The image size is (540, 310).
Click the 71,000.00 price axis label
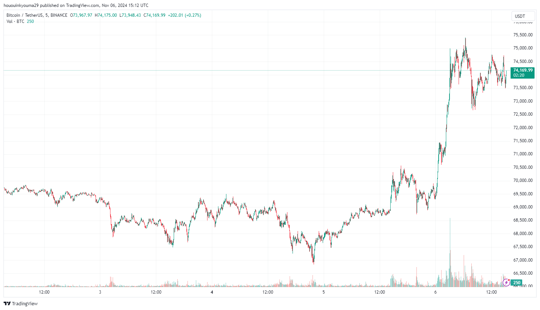click(523, 154)
